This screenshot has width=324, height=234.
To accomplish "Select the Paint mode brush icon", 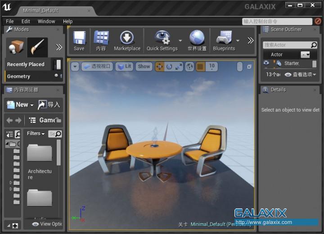I will (x=37, y=47).
